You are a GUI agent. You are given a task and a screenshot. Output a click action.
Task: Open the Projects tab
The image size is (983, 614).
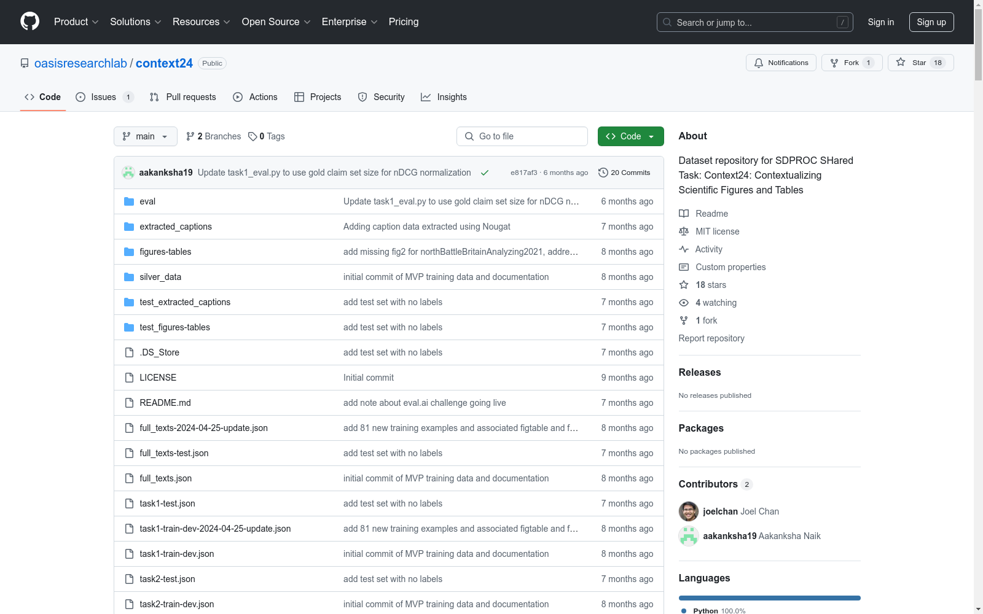[318, 97]
